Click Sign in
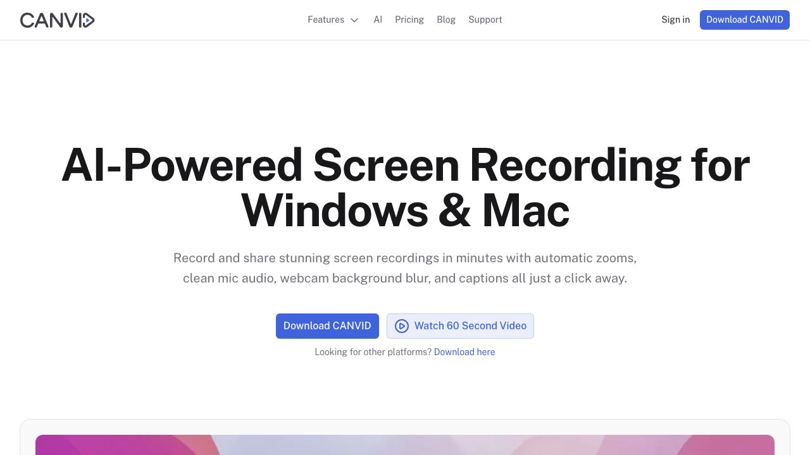This screenshot has width=810, height=455. [675, 20]
